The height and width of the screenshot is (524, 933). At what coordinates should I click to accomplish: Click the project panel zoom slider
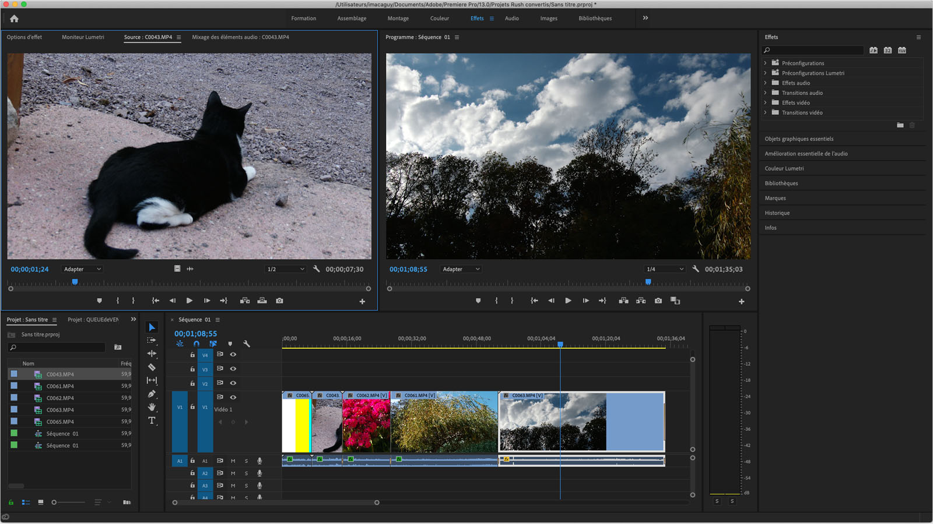[54, 502]
